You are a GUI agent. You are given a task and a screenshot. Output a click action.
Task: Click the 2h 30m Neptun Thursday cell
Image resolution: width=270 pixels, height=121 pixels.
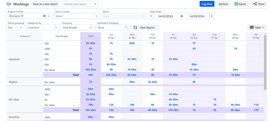(152, 82)
